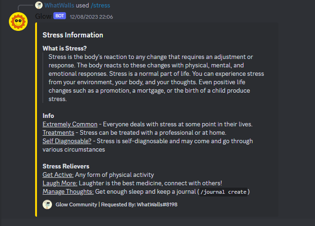Open WhatWalls username in command header
The width and height of the screenshot is (315, 226).
pyautogui.click(x=59, y=5)
